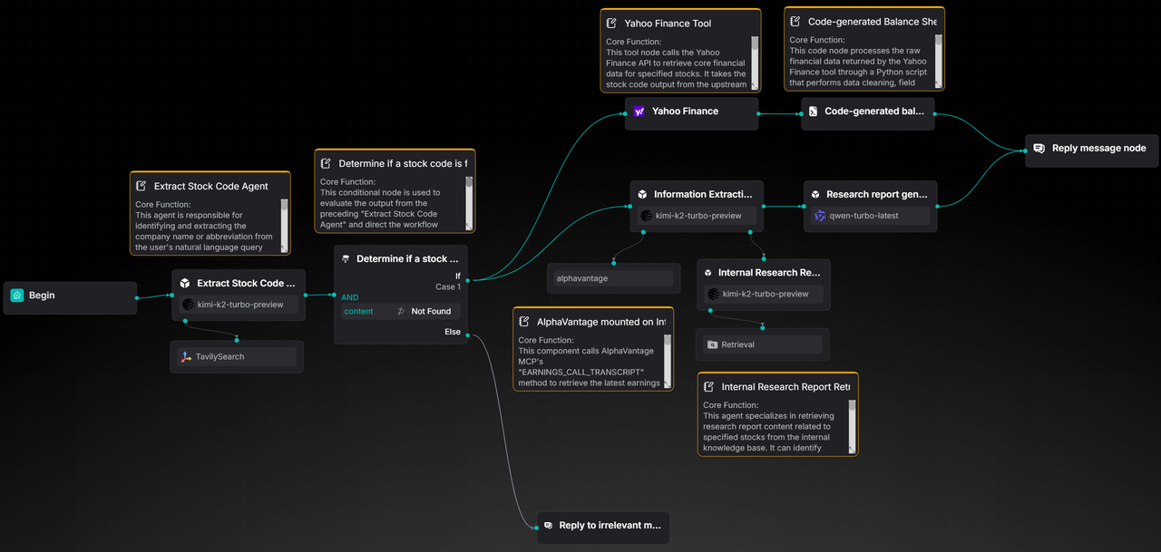This screenshot has height=552, width=1161.
Task: Click the Information Extraction agent cube icon
Action: pos(642,194)
